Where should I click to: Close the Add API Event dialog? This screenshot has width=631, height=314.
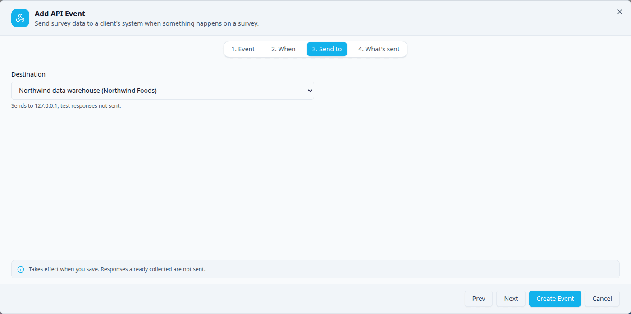tap(619, 12)
